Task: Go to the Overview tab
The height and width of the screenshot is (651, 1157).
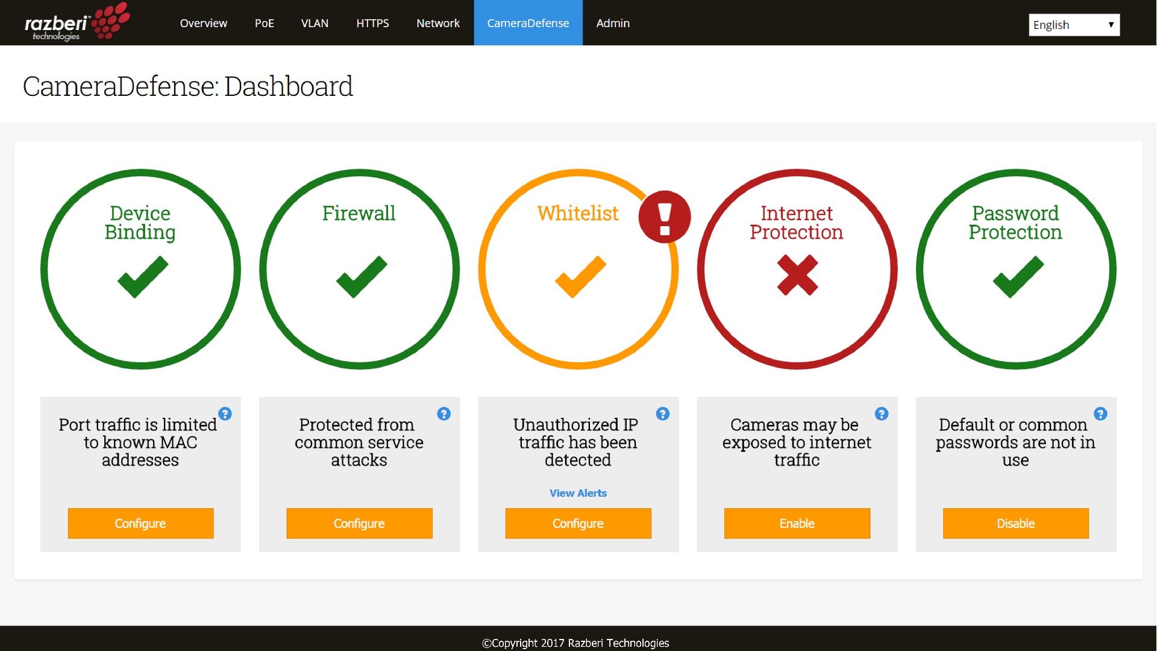Action: (x=203, y=23)
